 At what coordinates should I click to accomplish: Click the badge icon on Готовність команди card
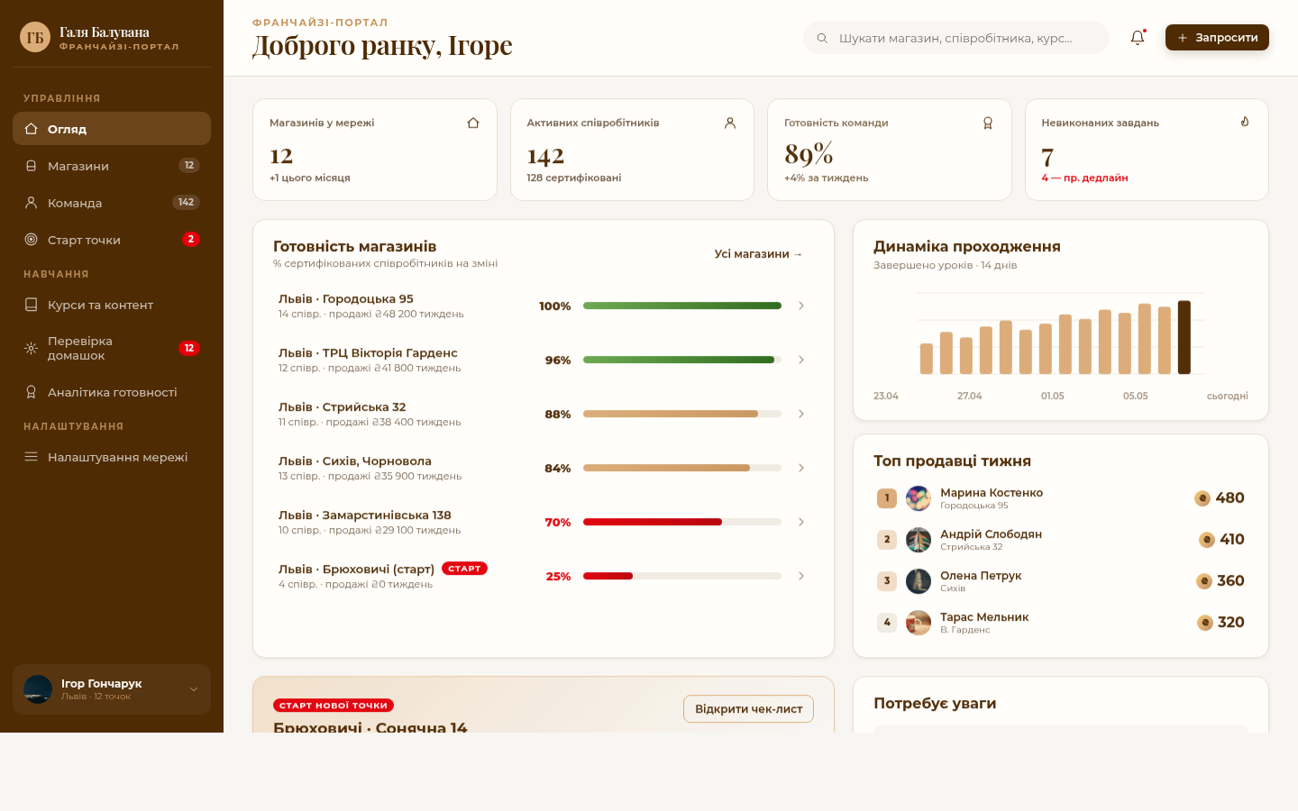988,123
